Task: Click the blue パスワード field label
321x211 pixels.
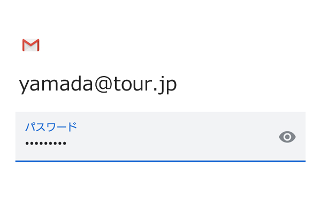Action: click(51, 127)
